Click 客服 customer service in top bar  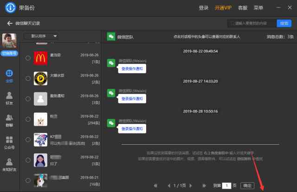pyautogui.click(x=243, y=8)
